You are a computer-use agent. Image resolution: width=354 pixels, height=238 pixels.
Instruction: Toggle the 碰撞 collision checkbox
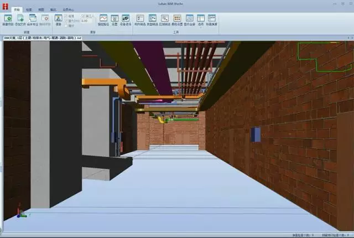(67, 17)
